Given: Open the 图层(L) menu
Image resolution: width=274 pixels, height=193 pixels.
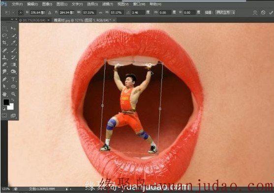Looking at the screenshot, I should pos(62,4).
